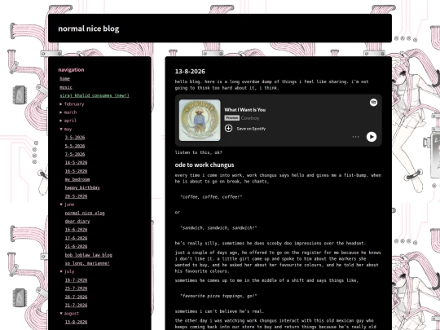This screenshot has width=440, height=330.
Task: Open the 'What I Want Is You' song title
Action: 245,110
